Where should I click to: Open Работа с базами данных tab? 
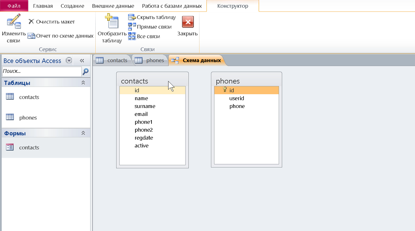pos(172,6)
